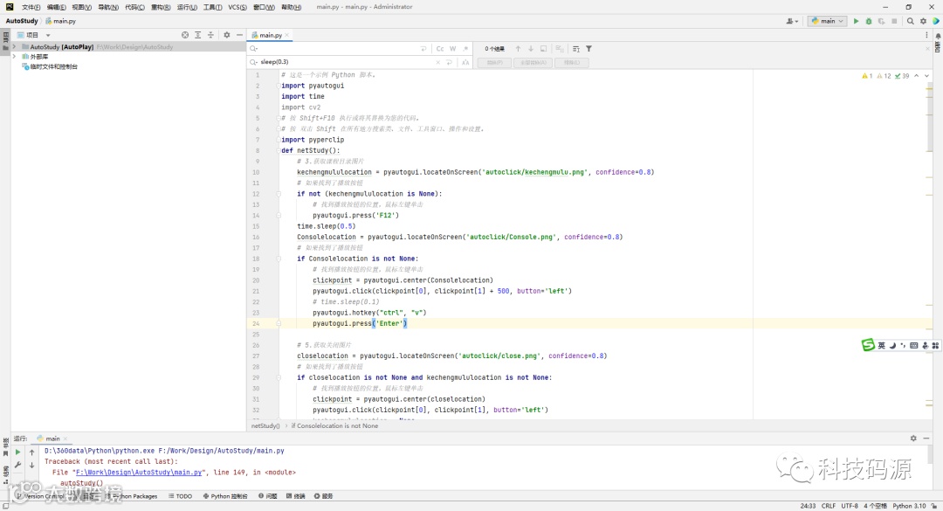
Task: Toggle the Cc match case option
Action: (440, 49)
